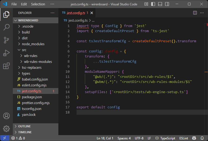Click the Spaces: 4 indentation setting

[x=124, y=138]
